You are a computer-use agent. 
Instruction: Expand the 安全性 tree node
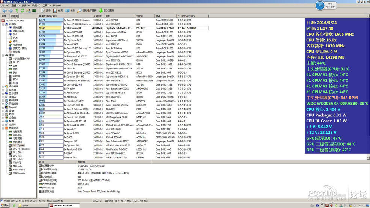tap(3, 118)
